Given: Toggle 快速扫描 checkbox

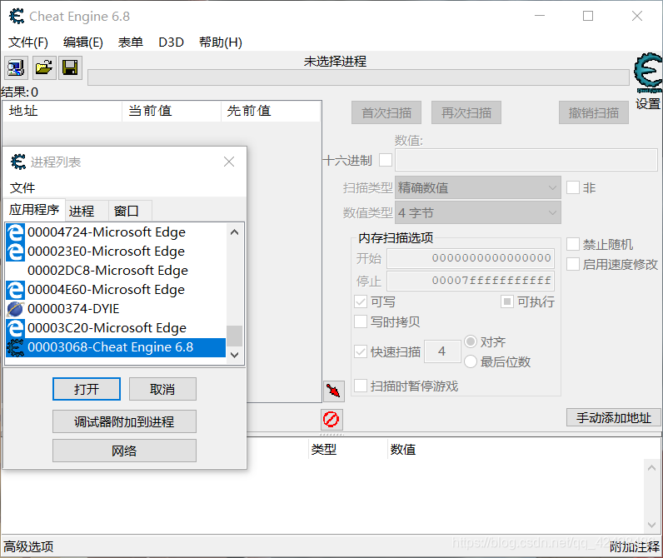Looking at the screenshot, I should [x=361, y=351].
